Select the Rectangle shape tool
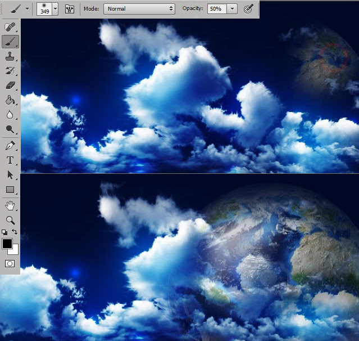This screenshot has height=341, width=359. pos(10,190)
